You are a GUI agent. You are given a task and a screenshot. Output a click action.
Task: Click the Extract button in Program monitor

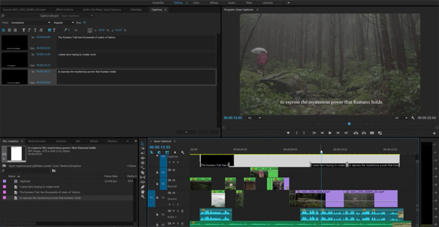click(x=364, y=133)
